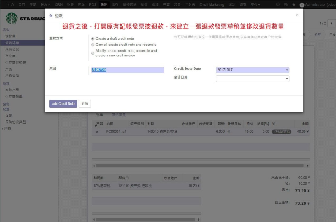Image resolution: width=336 pixels, height=222 pixels.
Task: Select 'Create a draft credit note' option
Action: [x=92, y=39]
